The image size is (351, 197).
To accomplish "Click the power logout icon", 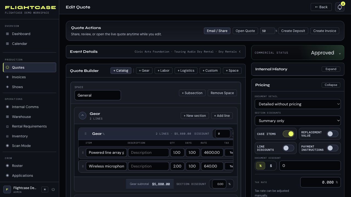I will tap(53, 189).
